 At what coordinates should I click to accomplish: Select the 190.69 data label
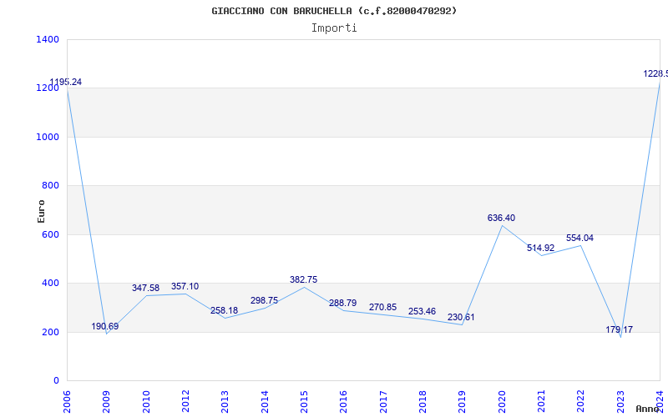point(105,326)
